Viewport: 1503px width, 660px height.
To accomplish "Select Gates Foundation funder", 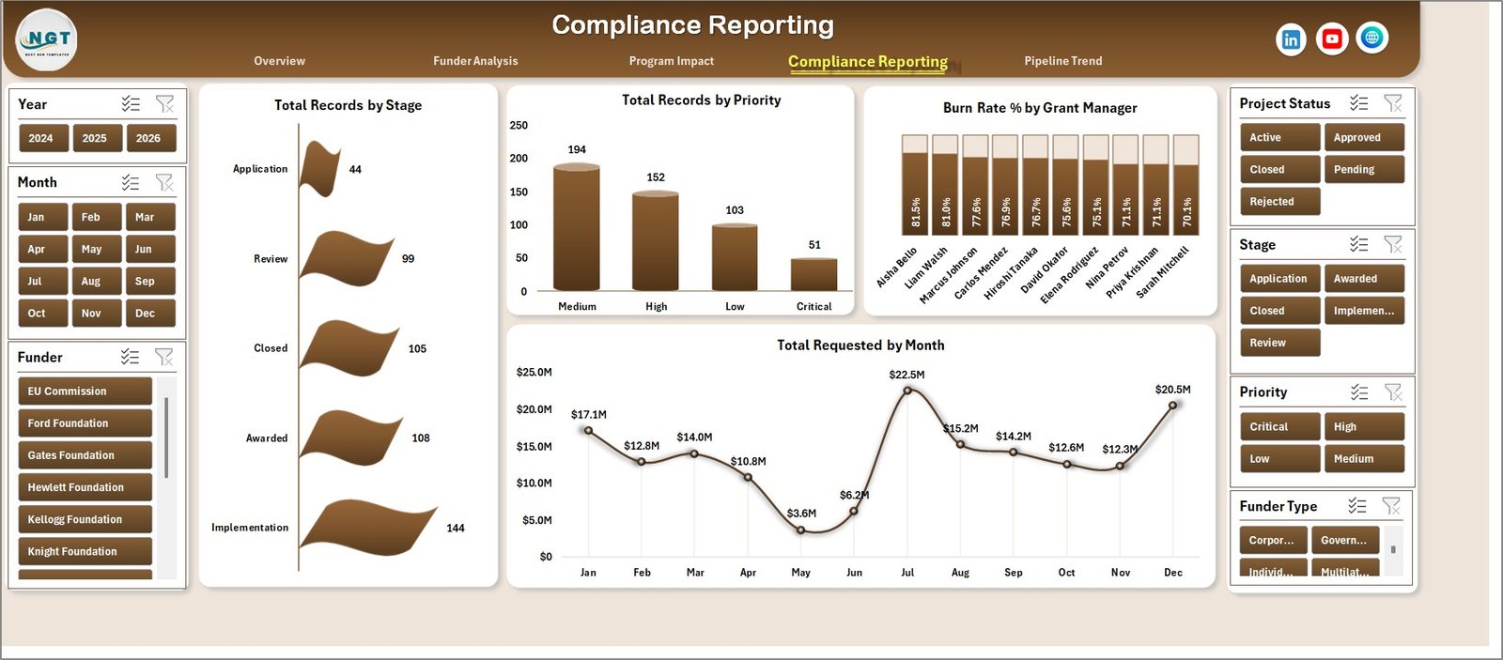I will coord(85,454).
